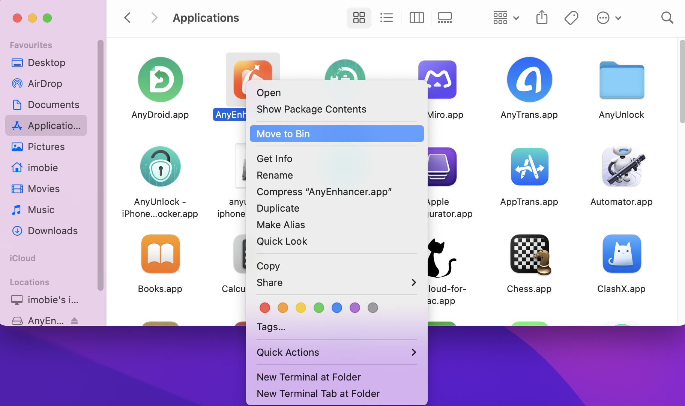Apply the red tag color

tap(265, 308)
